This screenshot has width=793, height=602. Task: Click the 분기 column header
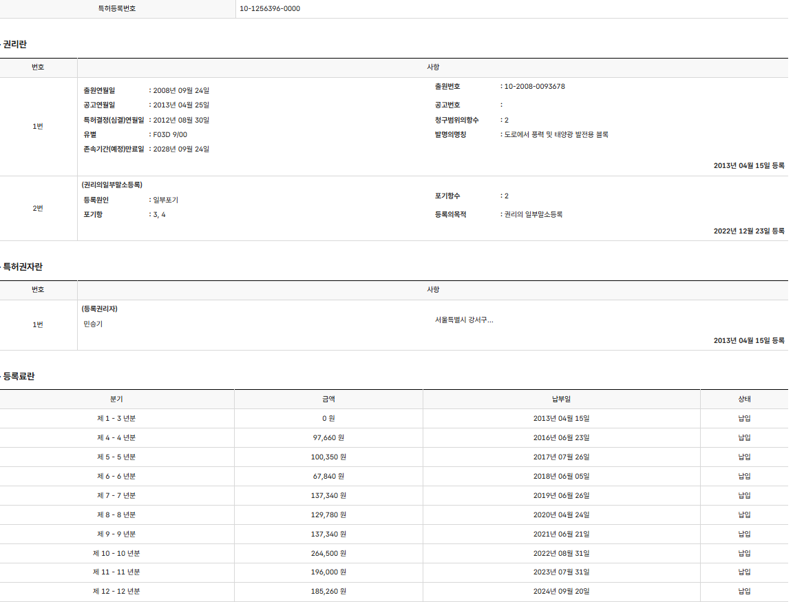(116, 399)
